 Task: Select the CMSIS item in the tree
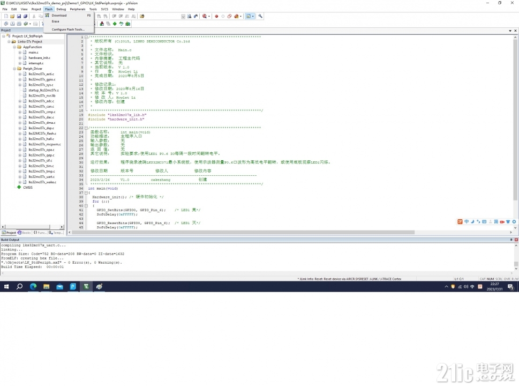[x=28, y=188]
